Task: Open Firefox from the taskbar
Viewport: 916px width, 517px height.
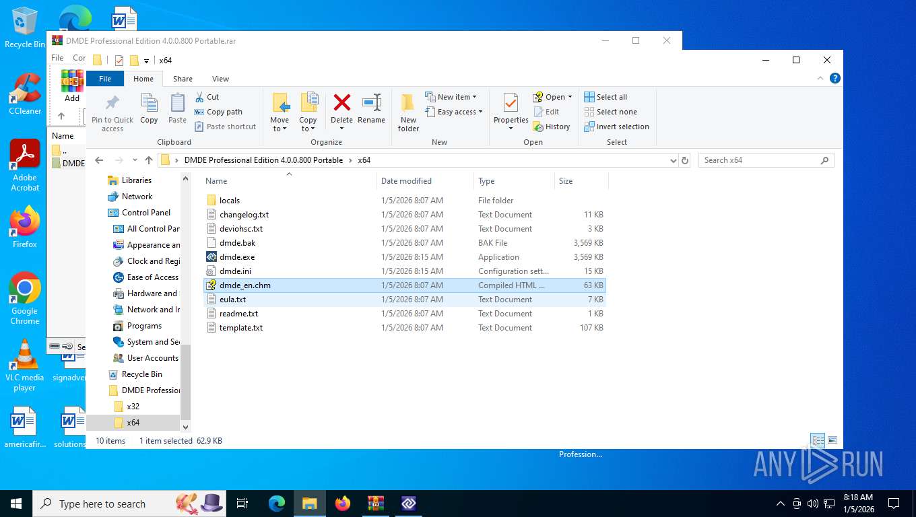Action: tap(343, 504)
